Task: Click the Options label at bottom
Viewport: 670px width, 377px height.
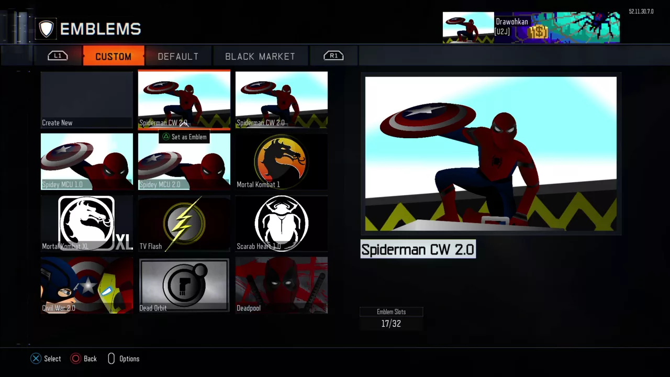Action: pos(129,359)
